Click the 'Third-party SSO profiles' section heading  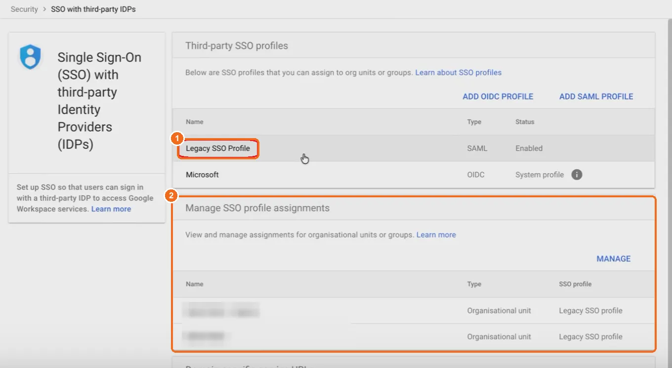point(237,46)
